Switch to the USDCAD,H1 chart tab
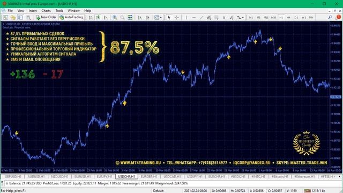Image resolution: width=343 pixels, height=193 pixels. pos(172,176)
